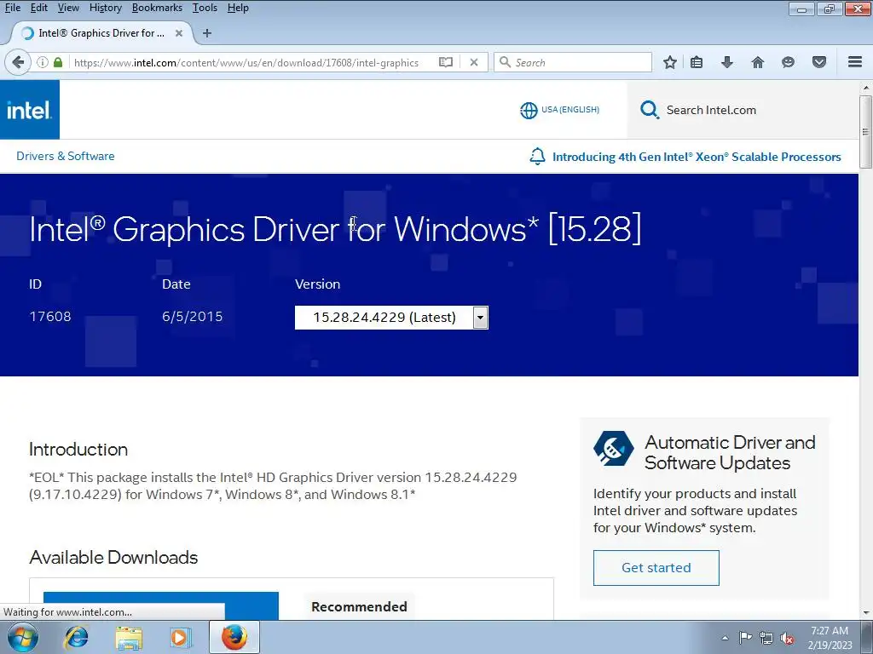873x654 pixels.
Task: Open the File menu
Action: tap(12, 8)
